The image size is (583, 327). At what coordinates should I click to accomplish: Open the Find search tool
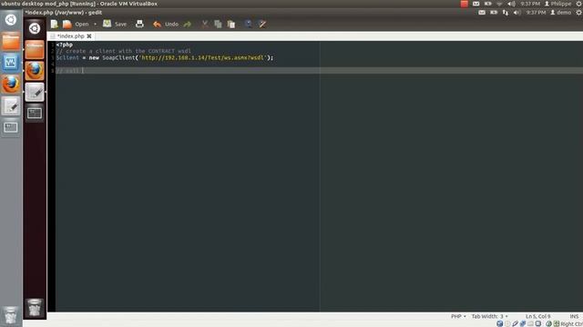click(x=248, y=25)
